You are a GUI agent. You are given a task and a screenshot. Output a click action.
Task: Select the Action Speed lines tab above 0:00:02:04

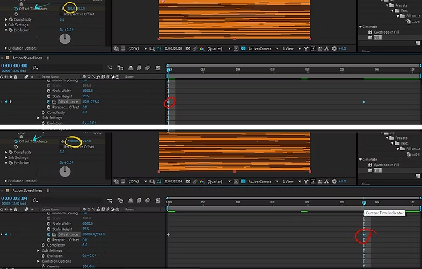point(27,190)
